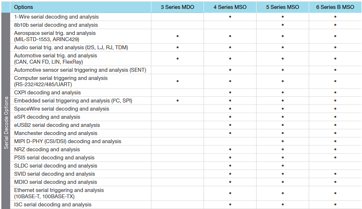Select the 6 Series B MSO header
Viewport: 362px width, 209px height.
[335, 7]
